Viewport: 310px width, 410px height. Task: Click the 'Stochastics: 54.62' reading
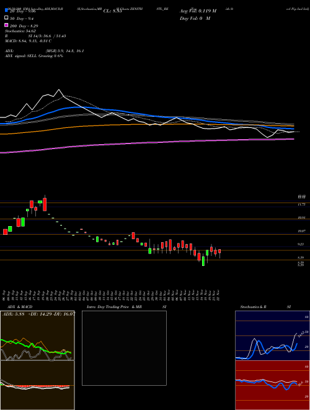pos(20,31)
